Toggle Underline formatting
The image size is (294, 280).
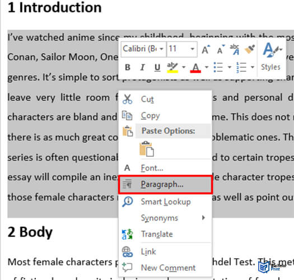pos(157,68)
